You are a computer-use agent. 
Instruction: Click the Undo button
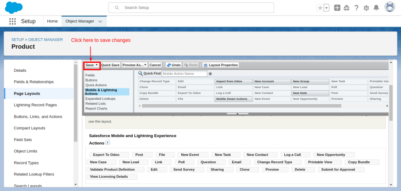click(173, 65)
